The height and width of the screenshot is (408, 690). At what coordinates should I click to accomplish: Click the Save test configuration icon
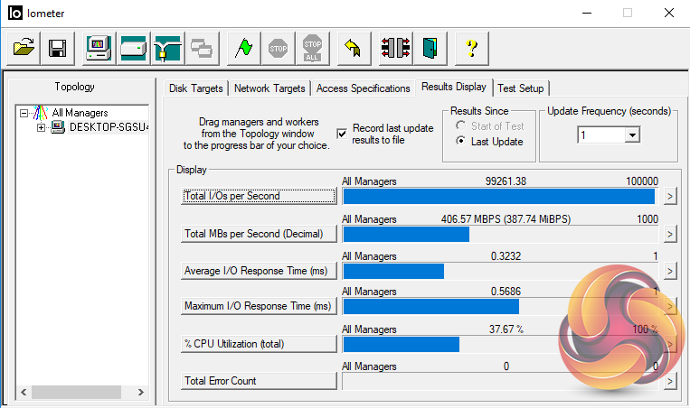[x=58, y=48]
